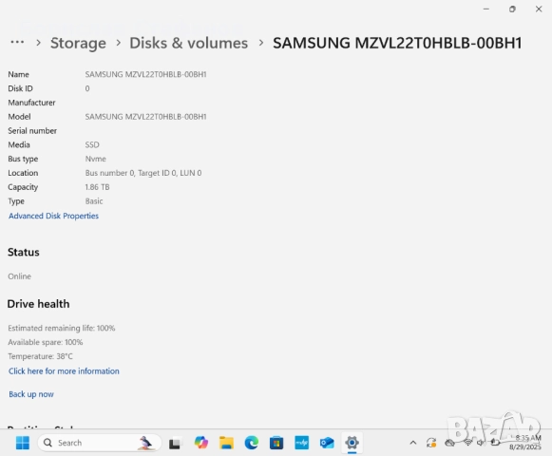
Task: Open Microsoft Store from the taskbar
Action: tap(276, 443)
